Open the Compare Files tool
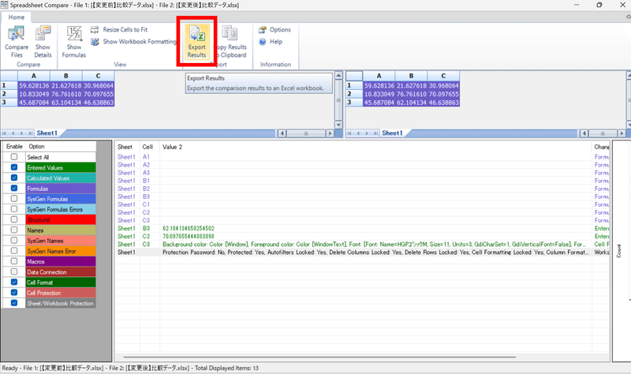 coord(17,42)
